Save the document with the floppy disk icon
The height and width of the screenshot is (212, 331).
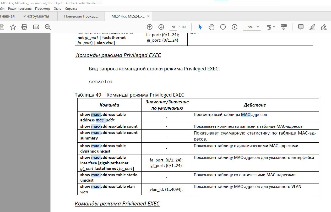coord(2,27)
